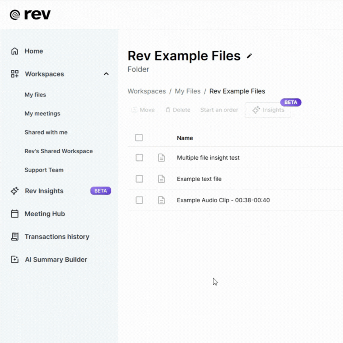343x343 pixels.
Task: Click the Delete trash icon
Action: point(168,110)
